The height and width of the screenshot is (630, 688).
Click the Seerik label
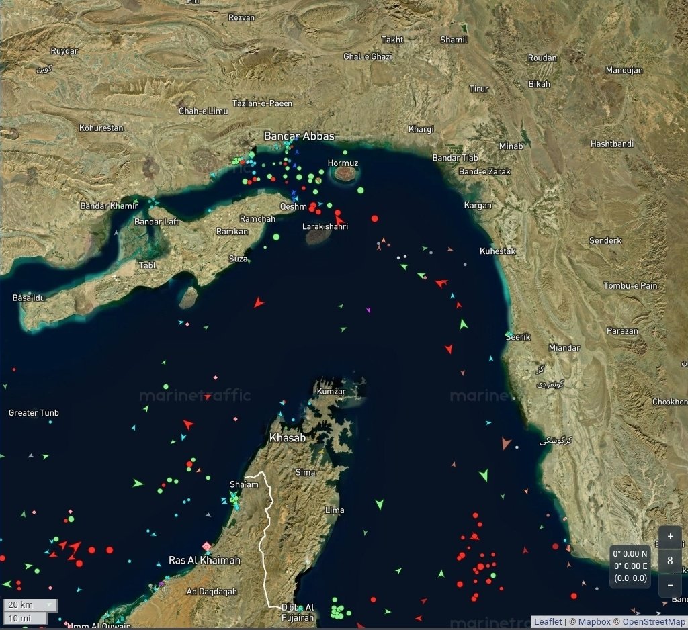(x=518, y=337)
